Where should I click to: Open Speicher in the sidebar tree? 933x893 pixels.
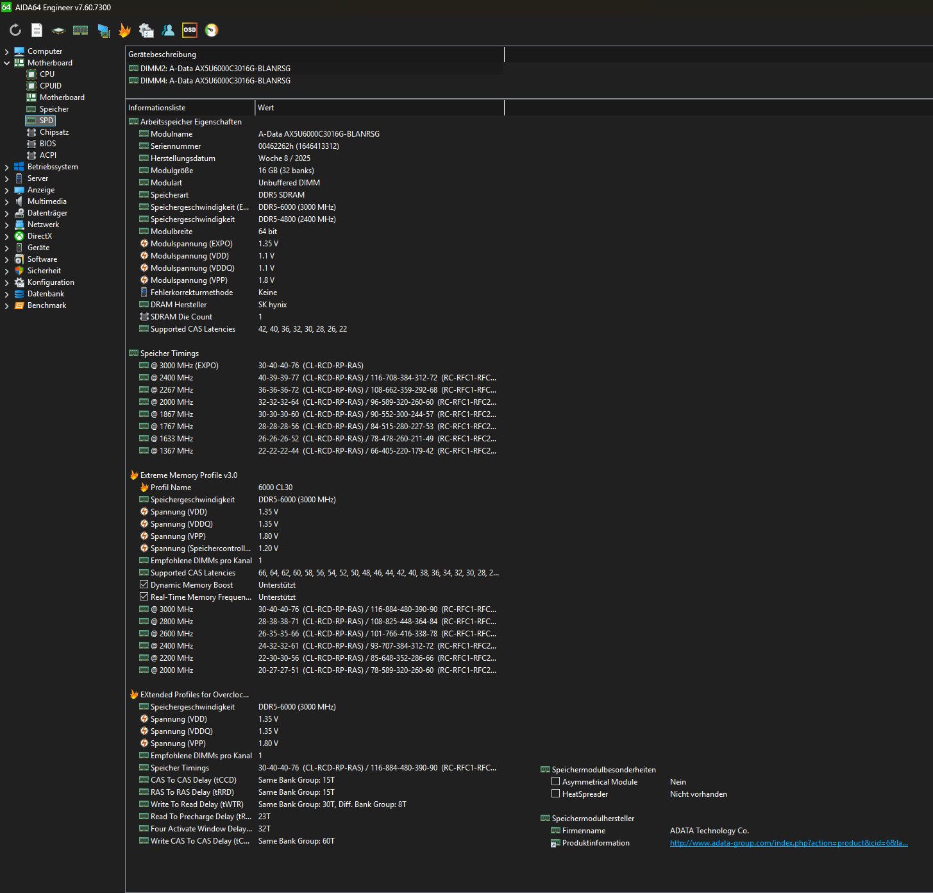click(x=54, y=109)
